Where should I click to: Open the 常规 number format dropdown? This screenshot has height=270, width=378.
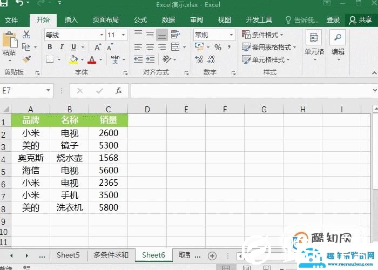click(231, 35)
